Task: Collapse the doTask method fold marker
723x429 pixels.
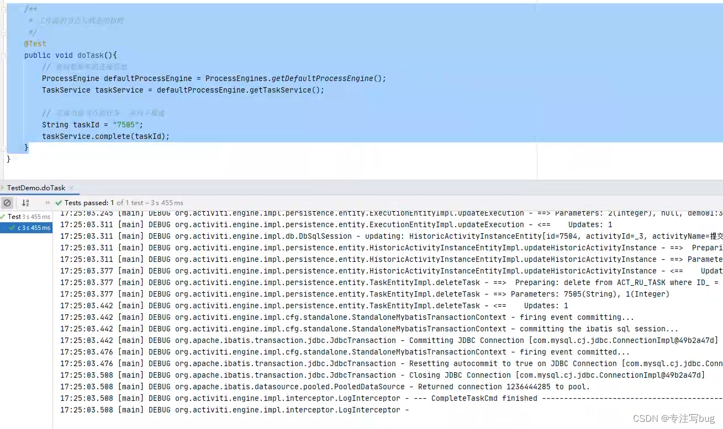Action: (x=4, y=55)
